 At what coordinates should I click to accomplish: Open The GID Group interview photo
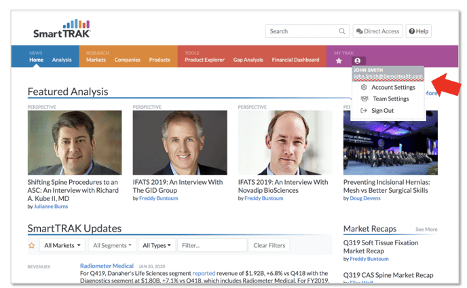[180, 143]
